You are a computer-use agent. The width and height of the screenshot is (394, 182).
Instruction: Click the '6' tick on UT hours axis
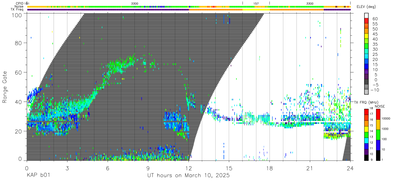click(x=107, y=168)
